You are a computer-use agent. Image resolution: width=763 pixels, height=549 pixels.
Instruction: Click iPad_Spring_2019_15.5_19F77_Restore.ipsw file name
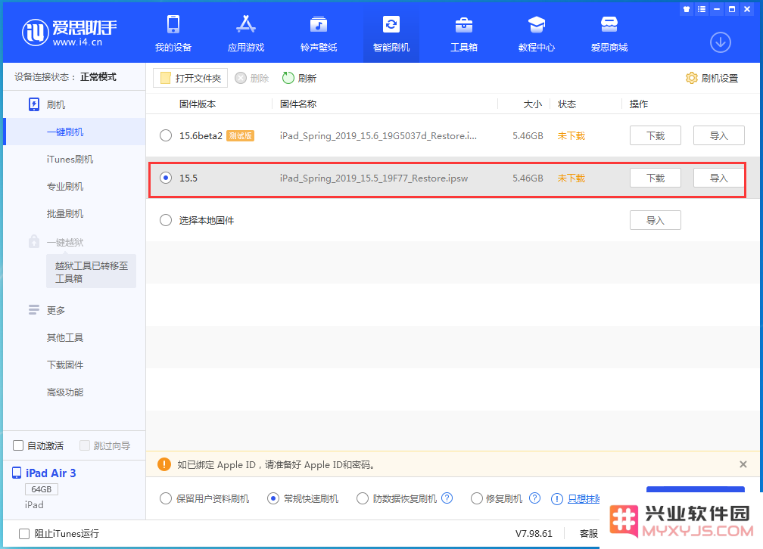[373, 178]
